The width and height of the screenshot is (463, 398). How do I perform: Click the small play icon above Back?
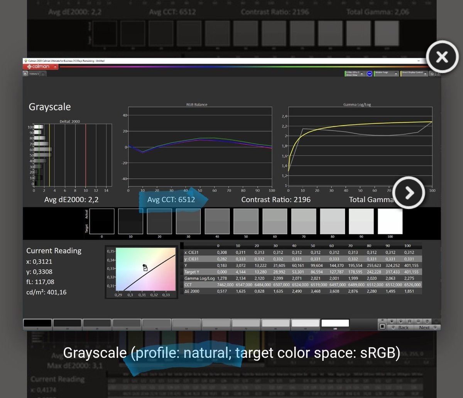coord(400,321)
